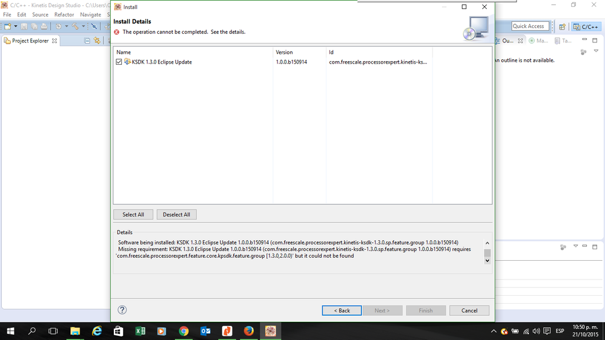Switch to the Task List tab

(x=563, y=41)
